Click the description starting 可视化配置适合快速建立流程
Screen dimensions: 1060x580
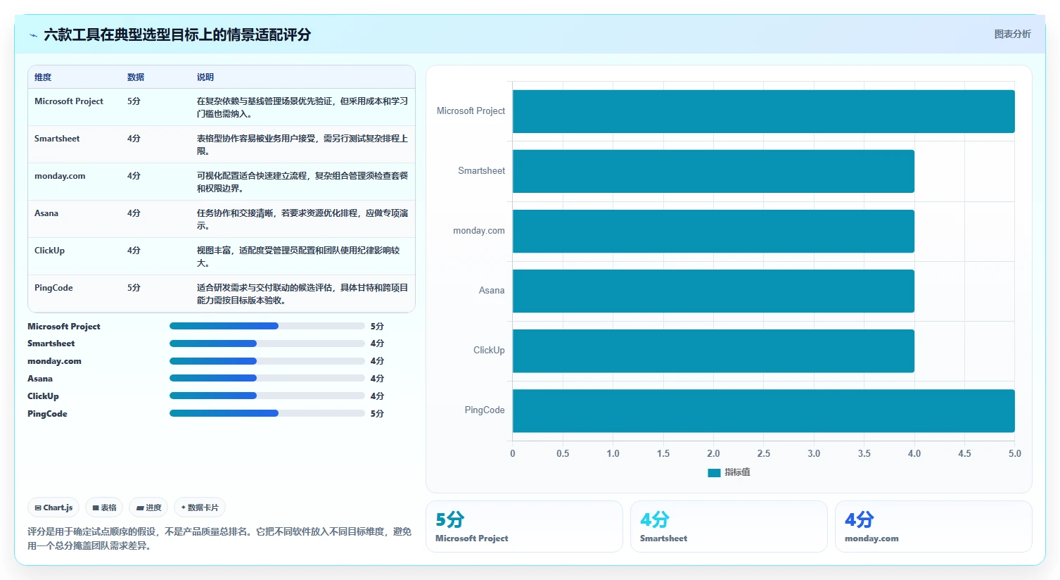tap(302, 182)
